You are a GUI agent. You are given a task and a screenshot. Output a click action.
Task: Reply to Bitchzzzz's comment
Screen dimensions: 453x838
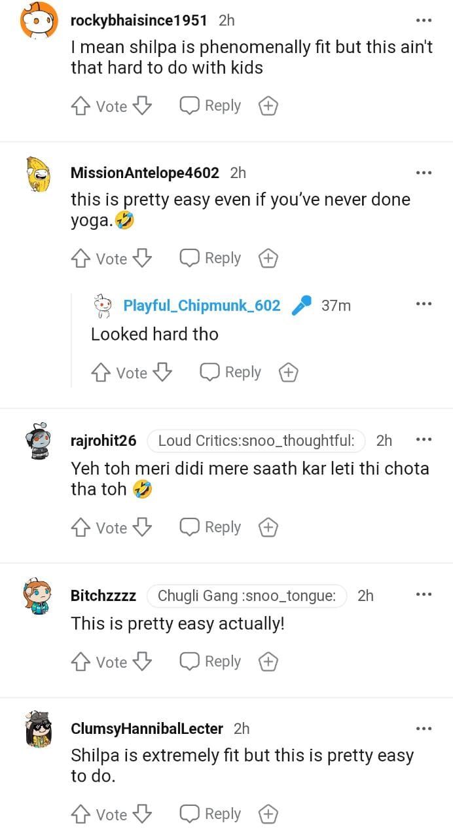click(x=211, y=662)
